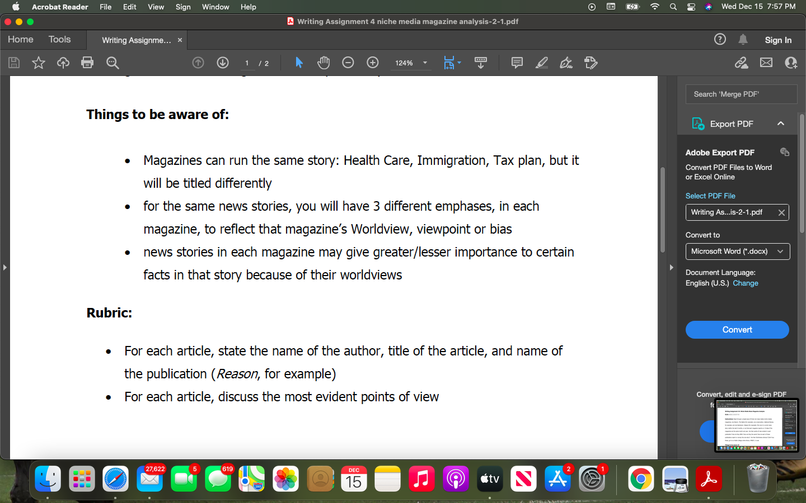Screen dimensions: 806x503
Task: Open the Microsoft Word (*.docx) dropdown
Action: [x=738, y=251]
